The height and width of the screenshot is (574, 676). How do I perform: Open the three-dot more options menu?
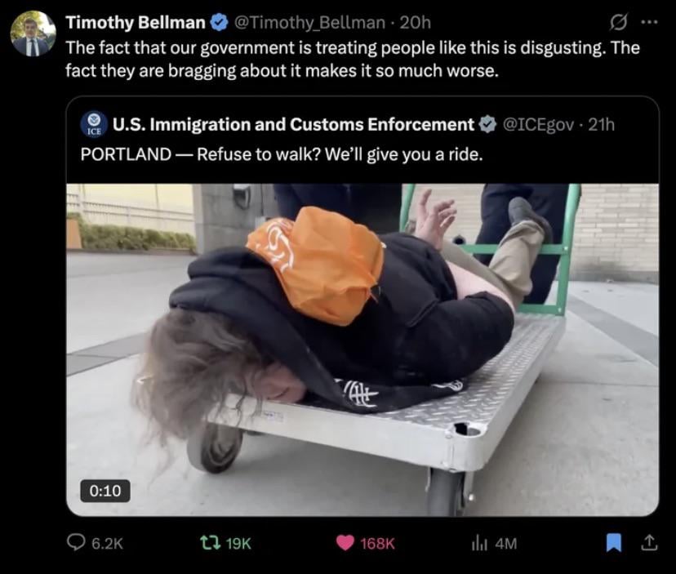coord(650,22)
